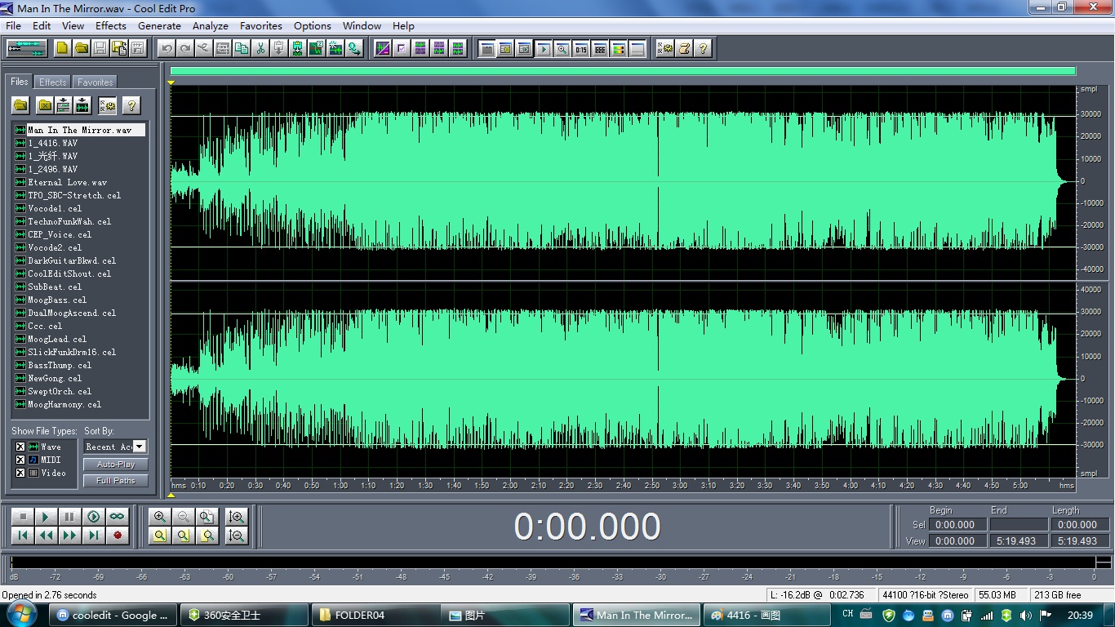Select TechnoFunkWah.cel in file list
The height and width of the screenshot is (627, 1115).
coord(69,221)
